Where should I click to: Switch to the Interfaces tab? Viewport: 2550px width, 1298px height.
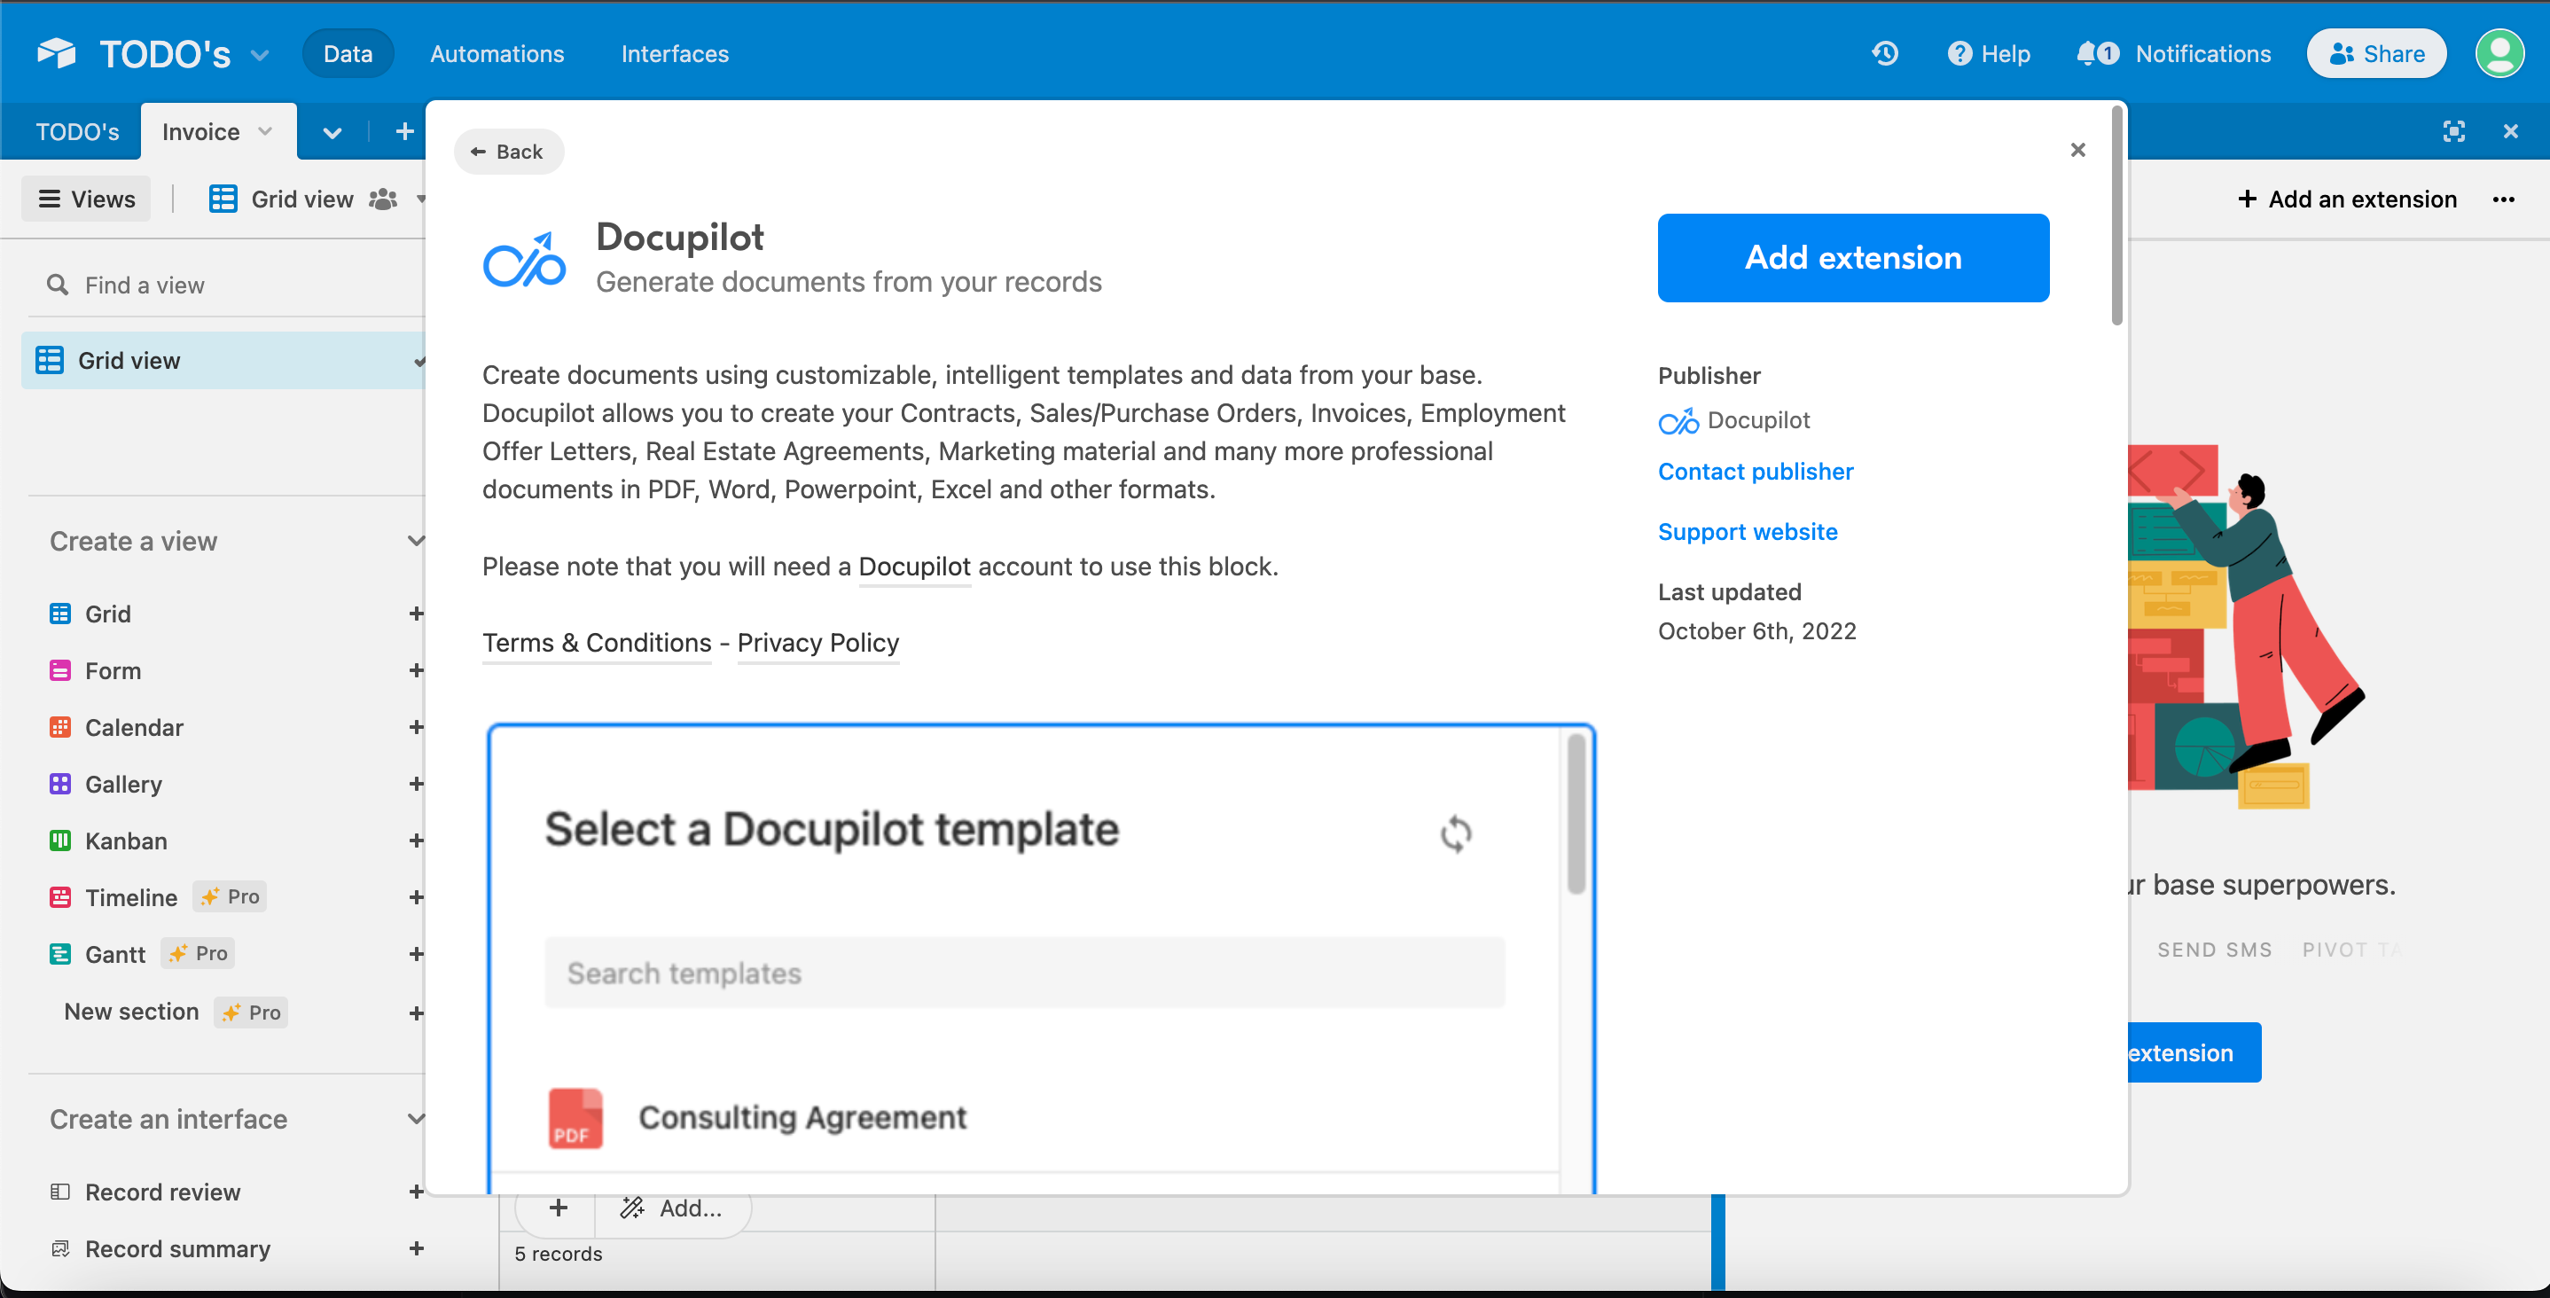click(674, 53)
